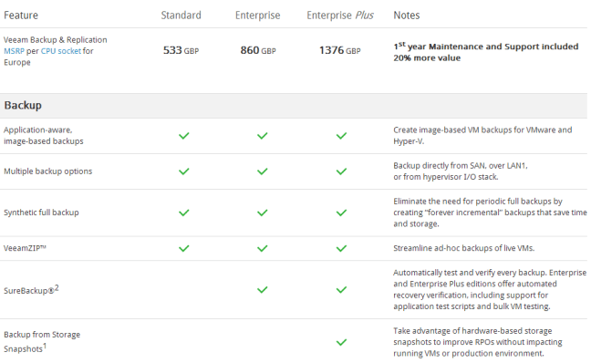Click the Enterprise checkmark for Multiple backup options

click(x=263, y=171)
